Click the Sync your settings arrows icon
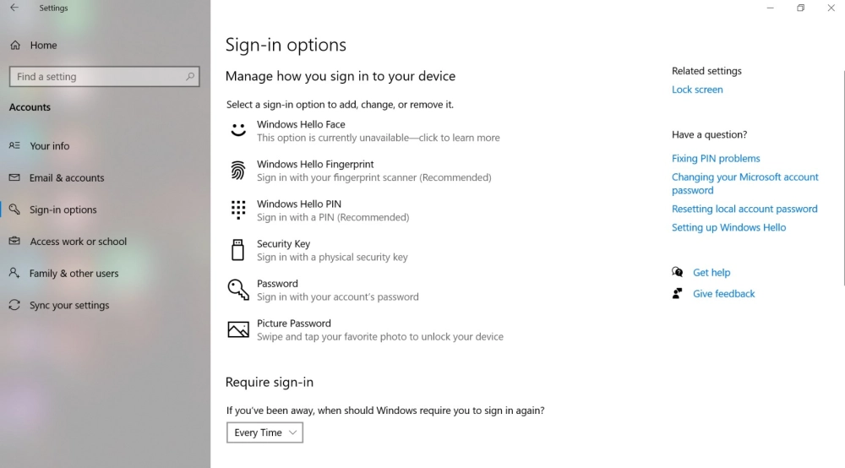This screenshot has width=845, height=468. point(14,305)
